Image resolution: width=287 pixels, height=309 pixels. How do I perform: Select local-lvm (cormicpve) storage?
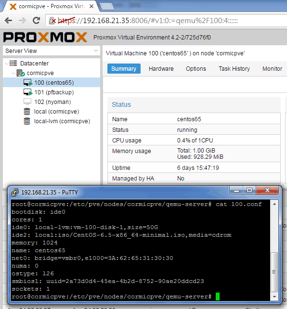tap(62, 121)
